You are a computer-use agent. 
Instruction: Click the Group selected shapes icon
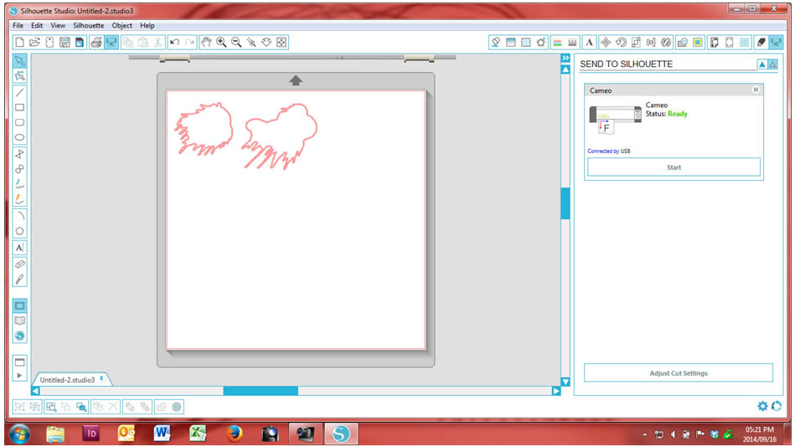20,407
